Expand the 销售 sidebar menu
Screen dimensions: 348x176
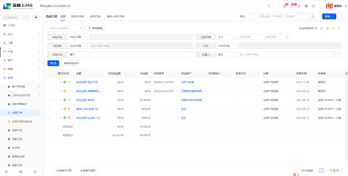(x=20, y=69)
